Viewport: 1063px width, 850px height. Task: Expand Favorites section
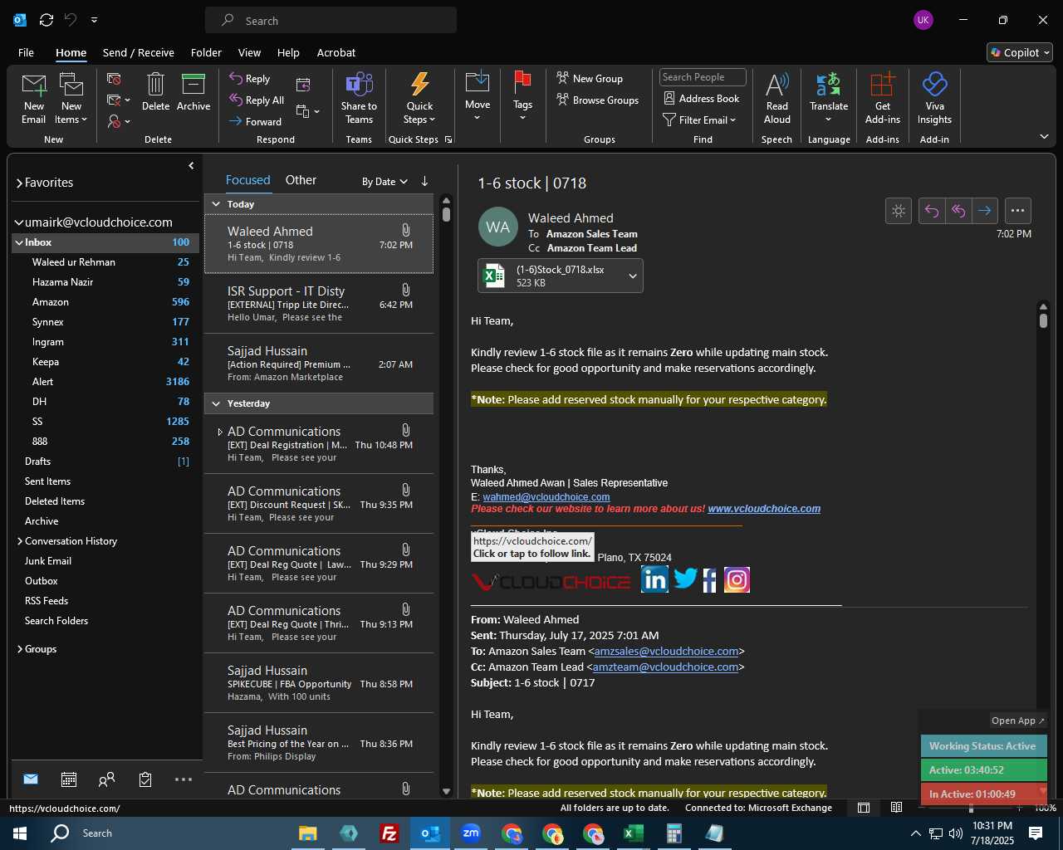point(19,183)
